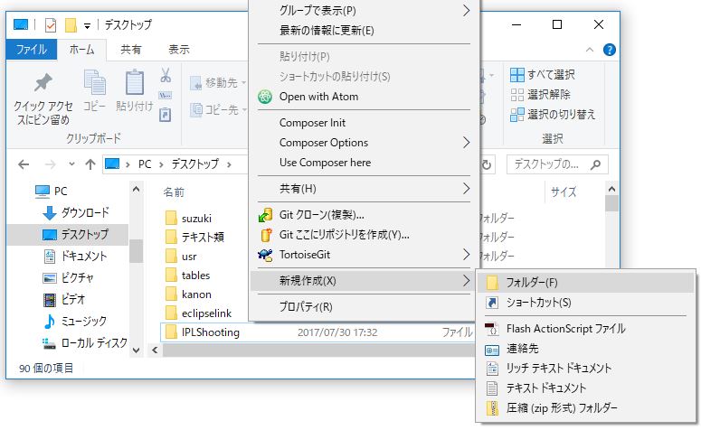This screenshot has width=701, height=430.
Task: Click Composer Init menu entry
Action: (x=365, y=122)
